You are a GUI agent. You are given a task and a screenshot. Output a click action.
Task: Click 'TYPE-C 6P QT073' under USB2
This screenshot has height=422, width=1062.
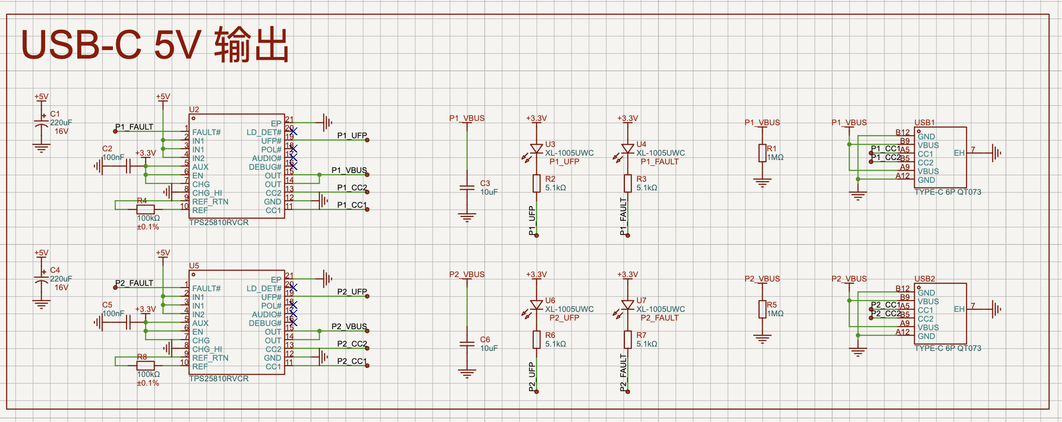tap(948, 348)
